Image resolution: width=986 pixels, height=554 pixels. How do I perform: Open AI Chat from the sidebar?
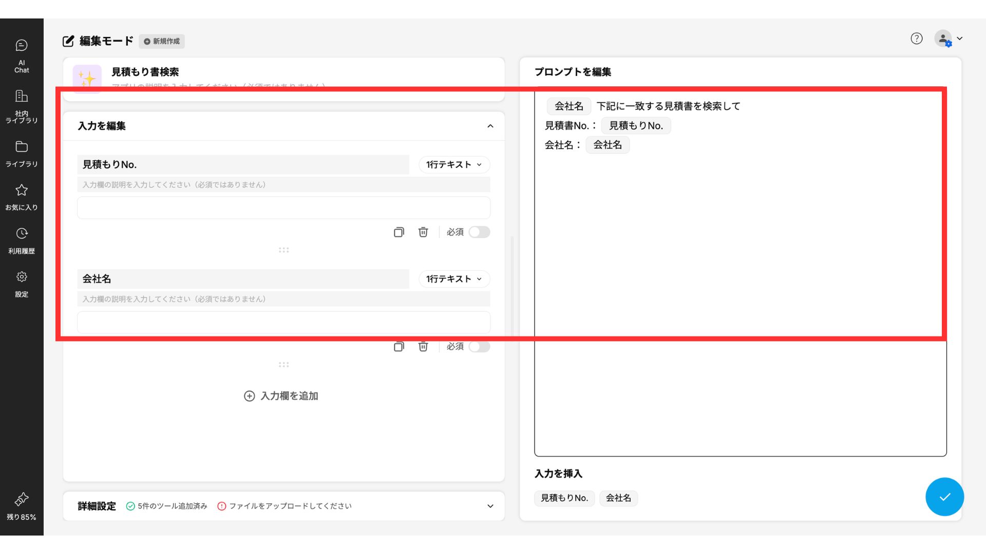tap(22, 55)
